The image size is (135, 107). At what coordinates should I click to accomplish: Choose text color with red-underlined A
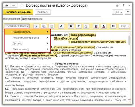tap(104, 26)
